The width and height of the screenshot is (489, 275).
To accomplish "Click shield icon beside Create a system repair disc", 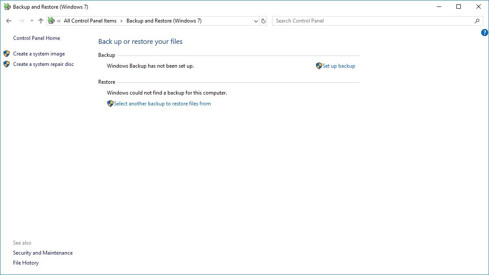I will tap(7, 64).
